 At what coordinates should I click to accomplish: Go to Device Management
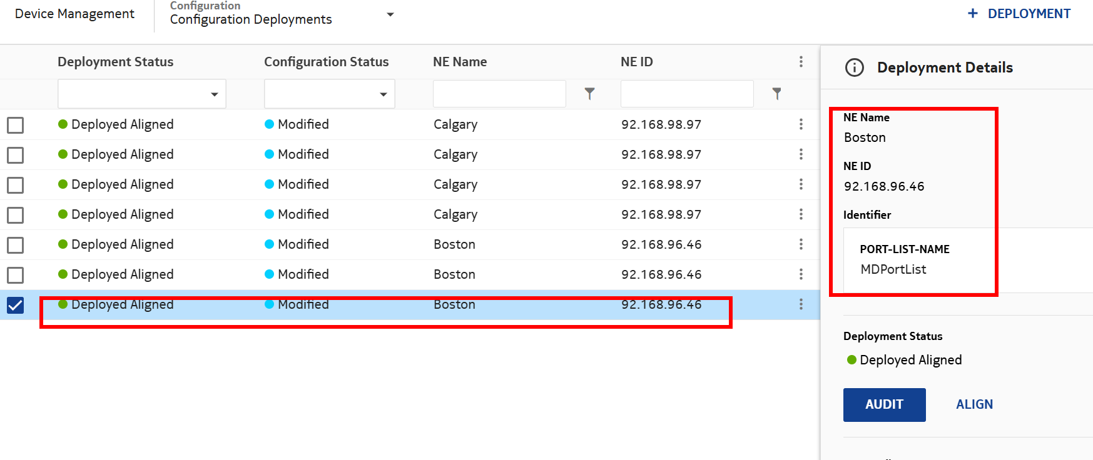(x=74, y=14)
